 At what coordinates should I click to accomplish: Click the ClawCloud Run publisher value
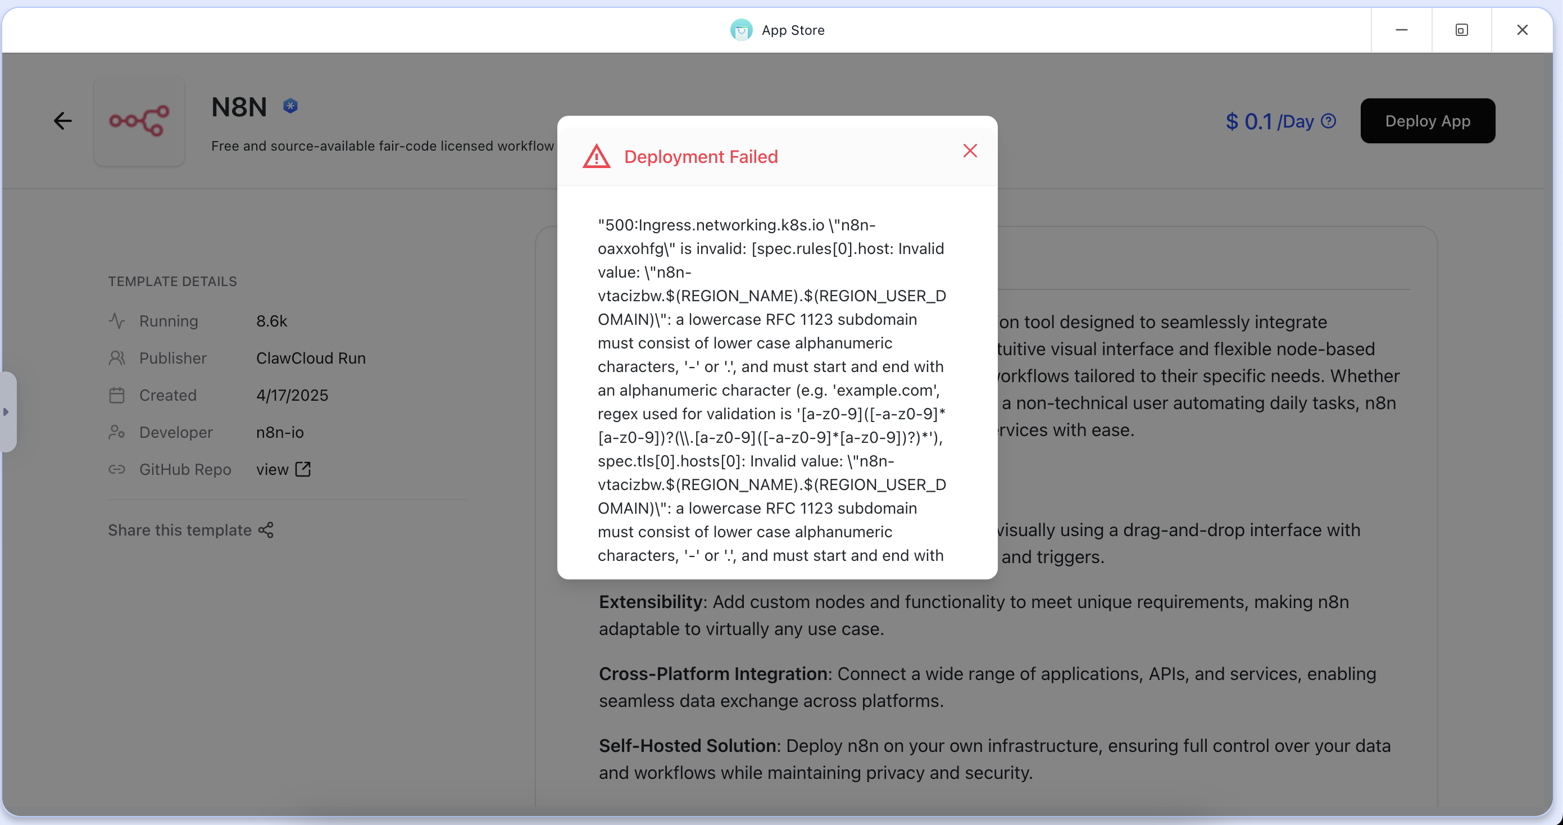tap(311, 358)
